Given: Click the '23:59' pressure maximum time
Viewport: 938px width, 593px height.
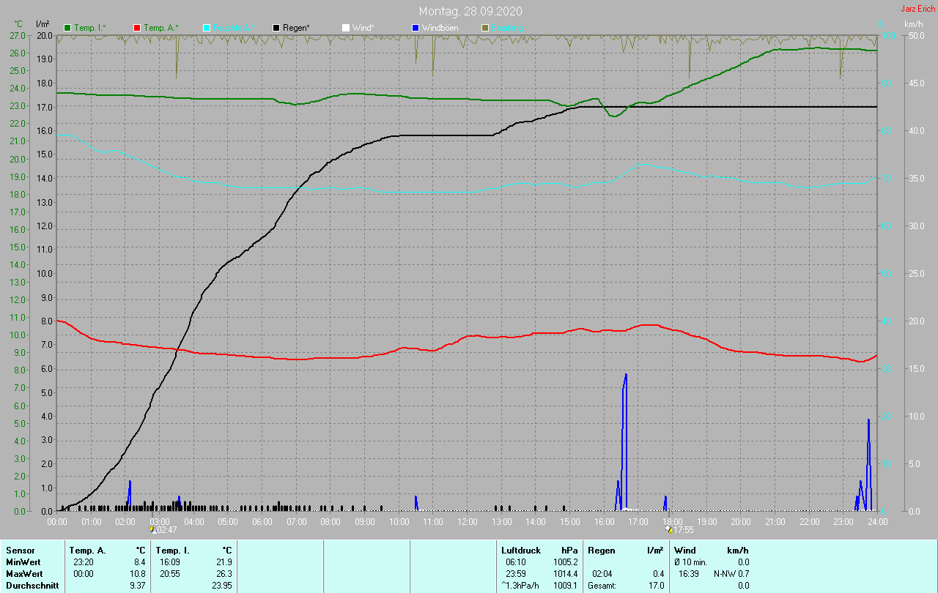Looking at the screenshot, I should click(x=516, y=574).
